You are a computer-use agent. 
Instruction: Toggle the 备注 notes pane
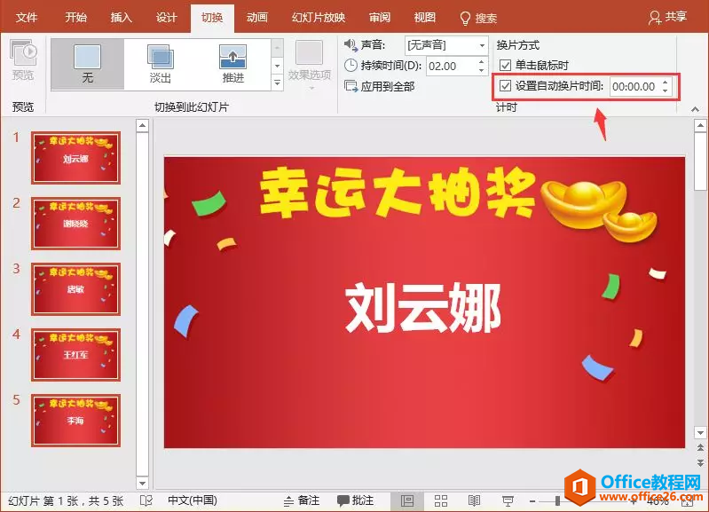click(302, 500)
